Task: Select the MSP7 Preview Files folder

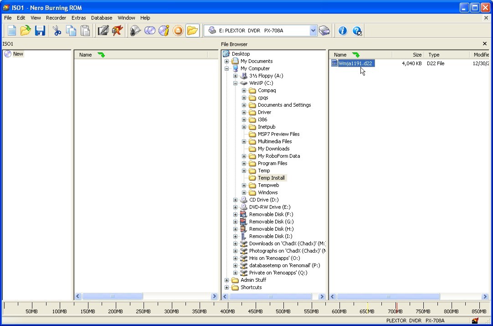Action: pos(278,134)
